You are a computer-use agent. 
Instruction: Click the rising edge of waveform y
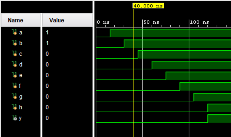208,119
